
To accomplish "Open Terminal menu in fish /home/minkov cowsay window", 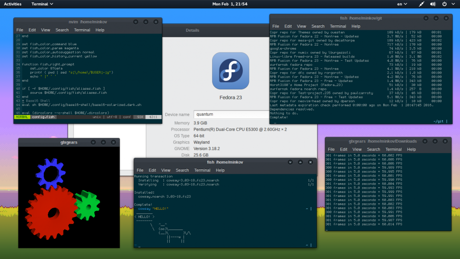I will (202, 170).
